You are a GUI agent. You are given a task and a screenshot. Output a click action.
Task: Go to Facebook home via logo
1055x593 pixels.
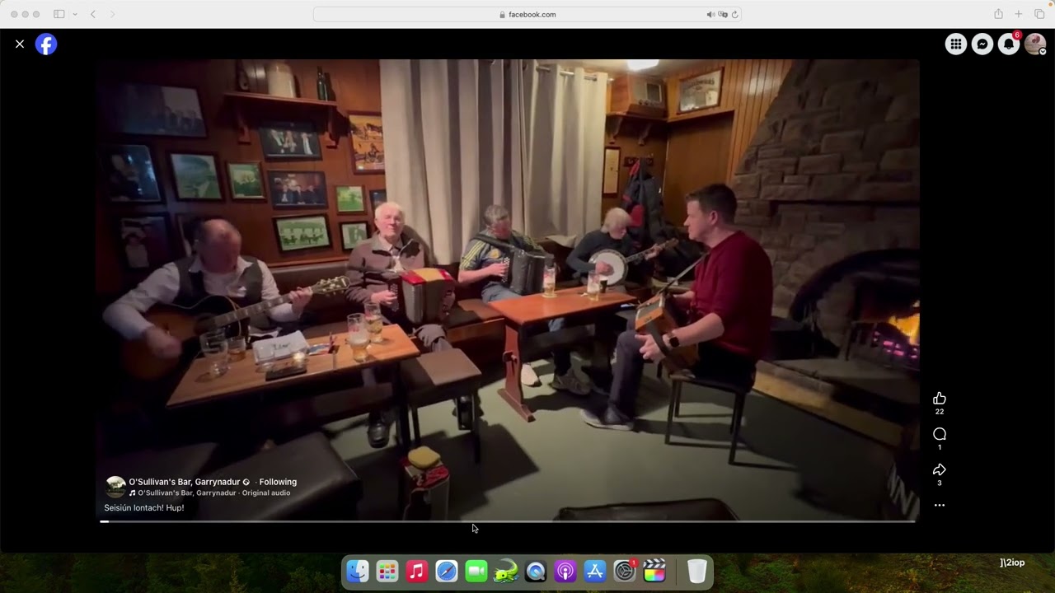[x=46, y=44]
